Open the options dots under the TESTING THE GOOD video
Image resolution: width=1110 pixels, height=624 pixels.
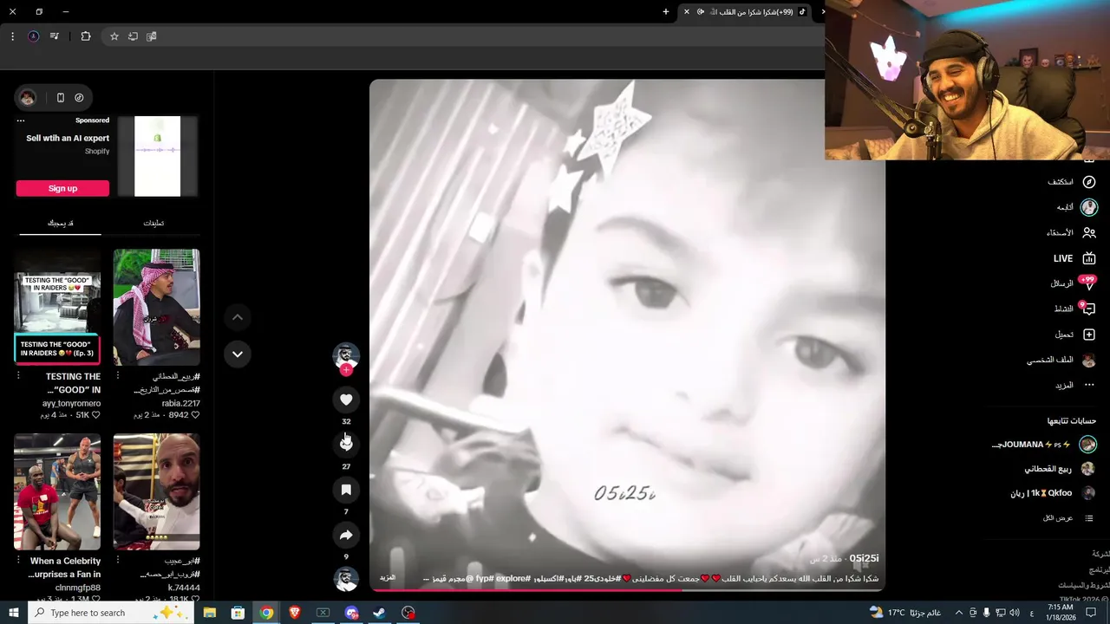point(18,376)
